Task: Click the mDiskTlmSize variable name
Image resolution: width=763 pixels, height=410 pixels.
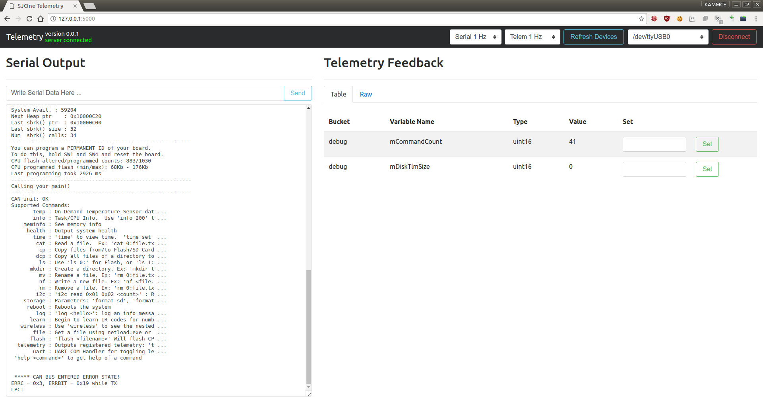Action: [410, 166]
